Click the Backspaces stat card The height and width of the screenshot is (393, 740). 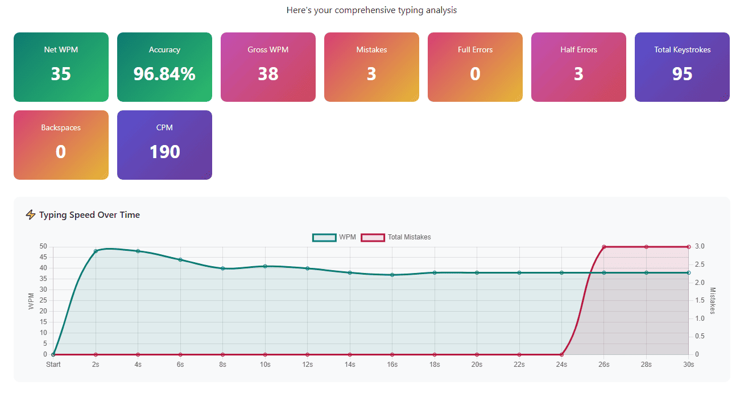pos(61,144)
